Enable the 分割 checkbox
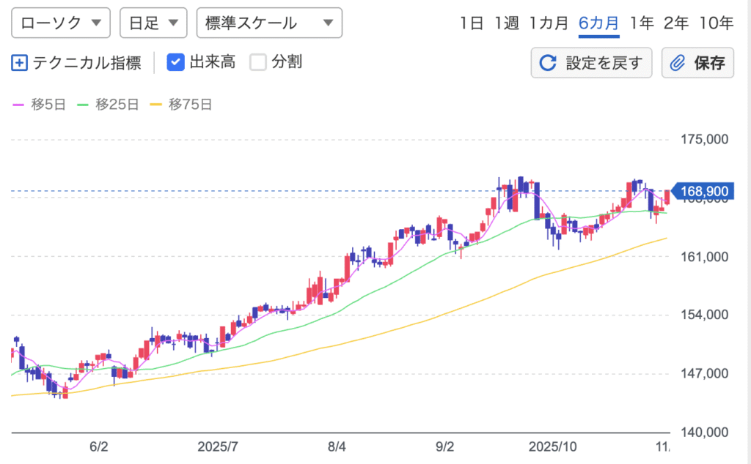 pyautogui.click(x=258, y=62)
